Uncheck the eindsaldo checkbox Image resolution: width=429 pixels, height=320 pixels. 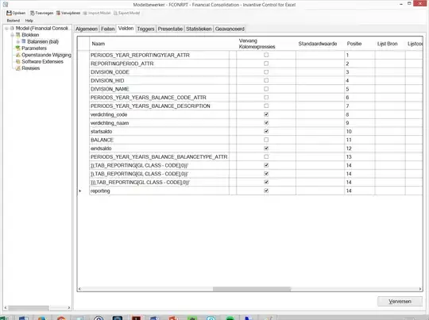coord(266,148)
